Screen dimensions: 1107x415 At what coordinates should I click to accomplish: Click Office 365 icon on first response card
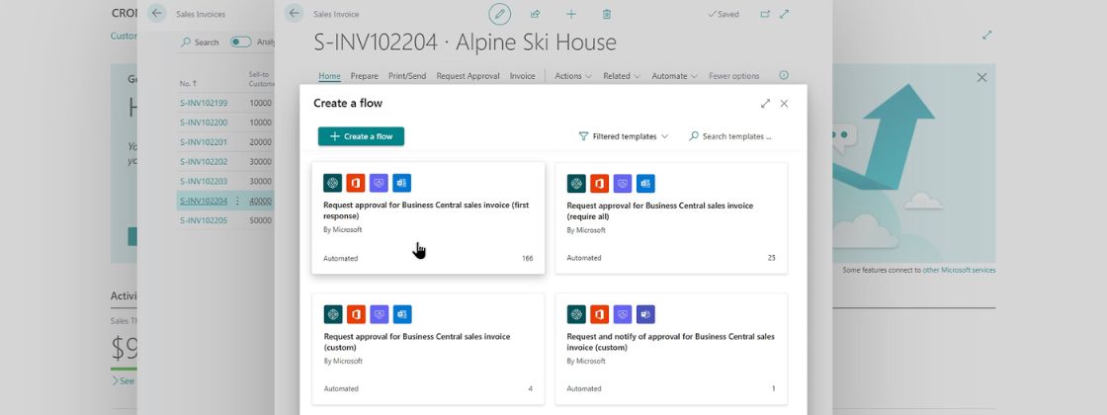356,183
